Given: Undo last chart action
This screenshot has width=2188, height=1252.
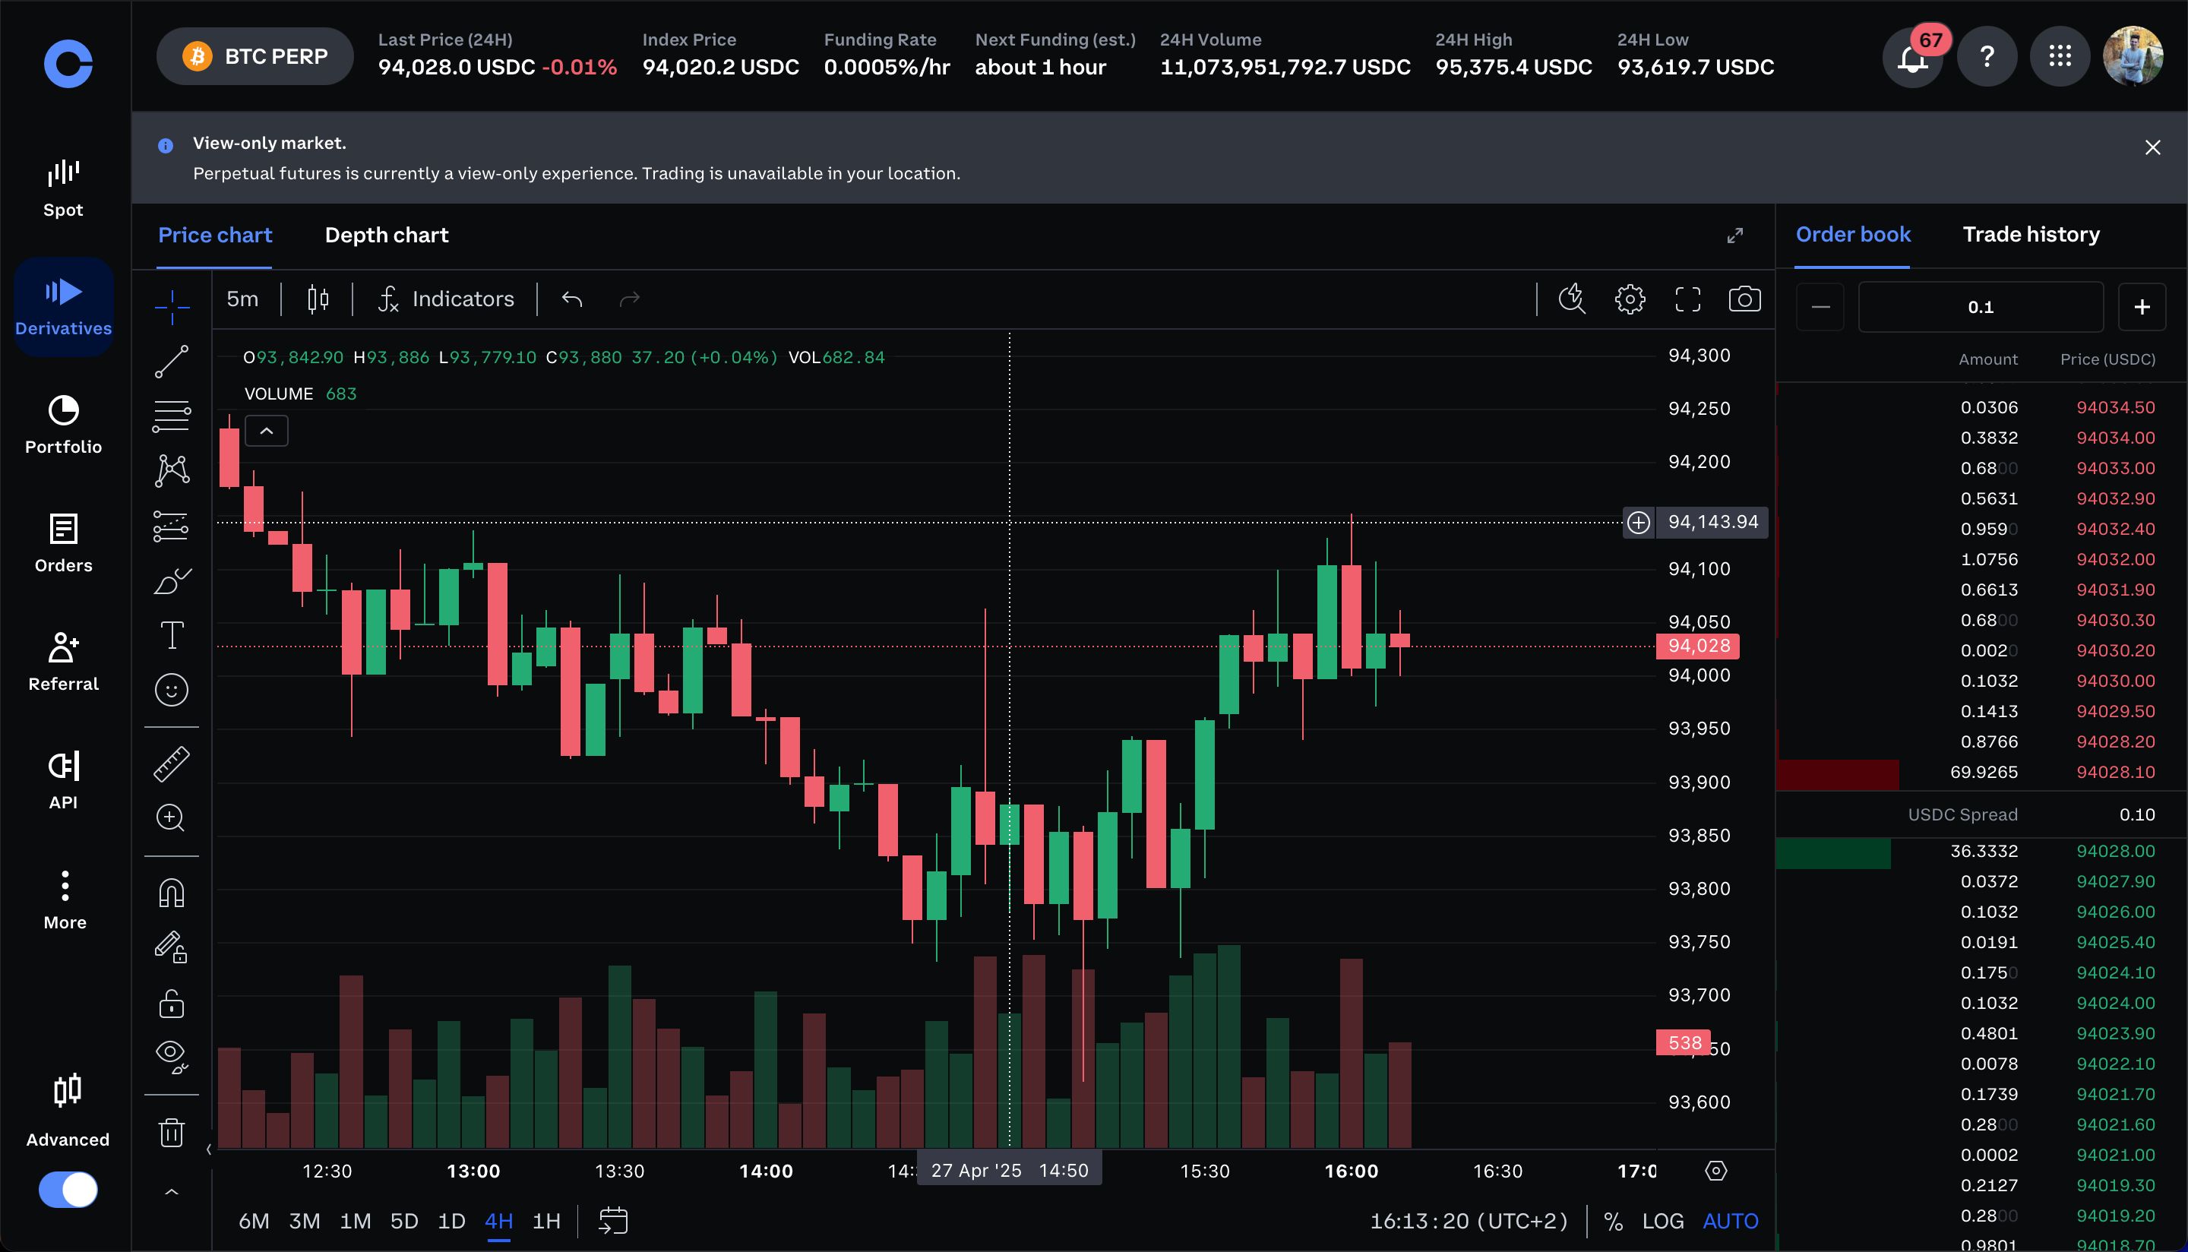Looking at the screenshot, I should [572, 299].
